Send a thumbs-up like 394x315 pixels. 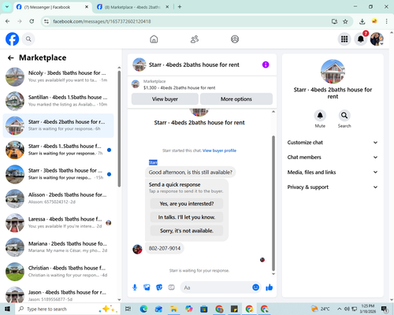click(269, 287)
